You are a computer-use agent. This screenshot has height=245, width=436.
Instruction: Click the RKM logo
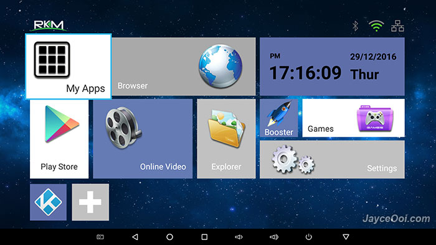coord(49,25)
